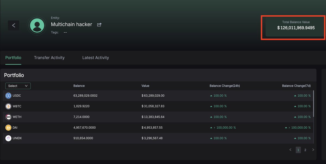Click the portfolio table vertical scrollbar
This screenshot has width=326, height=164.
[x=314, y=104]
